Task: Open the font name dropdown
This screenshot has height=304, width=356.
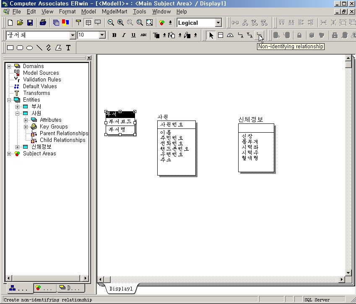Action: [73, 35]
